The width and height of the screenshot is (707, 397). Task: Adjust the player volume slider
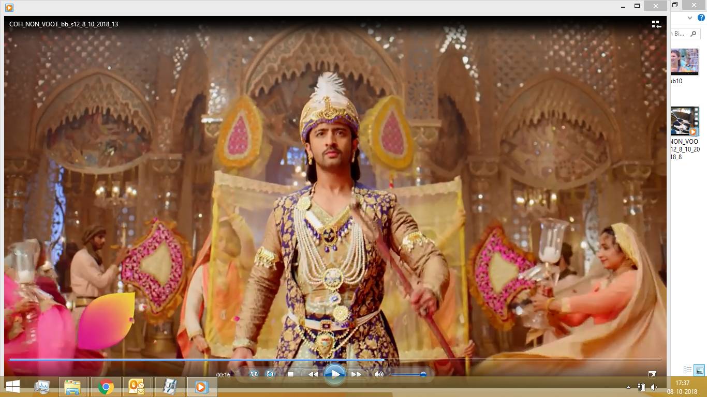point(409,374)
